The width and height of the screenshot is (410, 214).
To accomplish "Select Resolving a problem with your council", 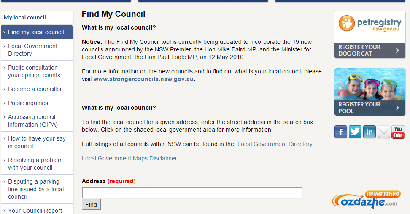I will click(35, 164).
